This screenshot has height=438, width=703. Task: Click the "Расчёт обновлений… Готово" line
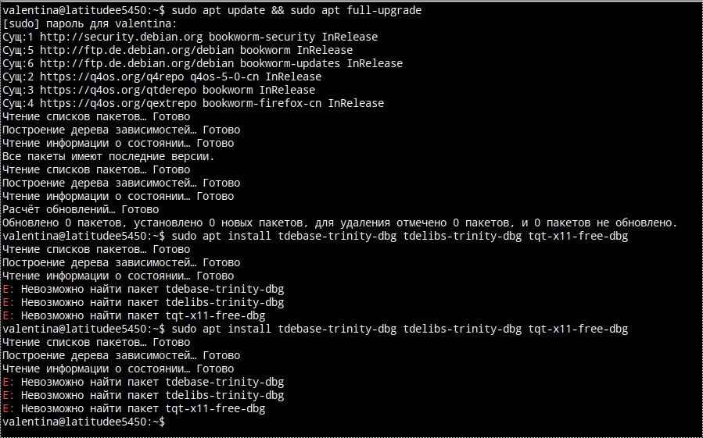coord(81,209)
